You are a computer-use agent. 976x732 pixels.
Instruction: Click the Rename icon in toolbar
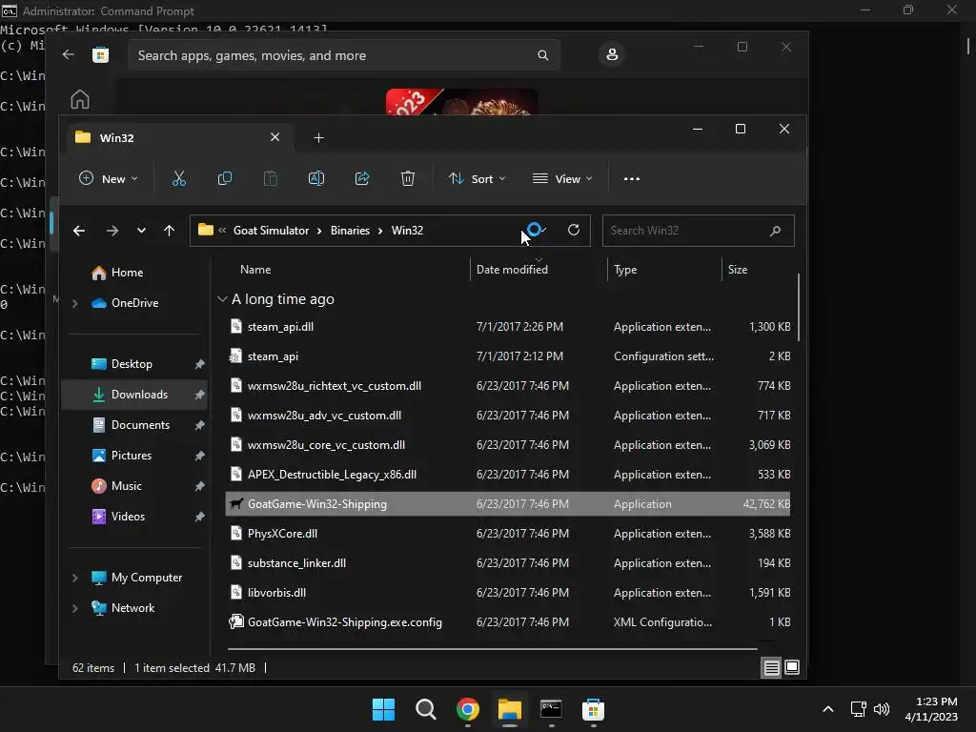(x=316, y=178)
